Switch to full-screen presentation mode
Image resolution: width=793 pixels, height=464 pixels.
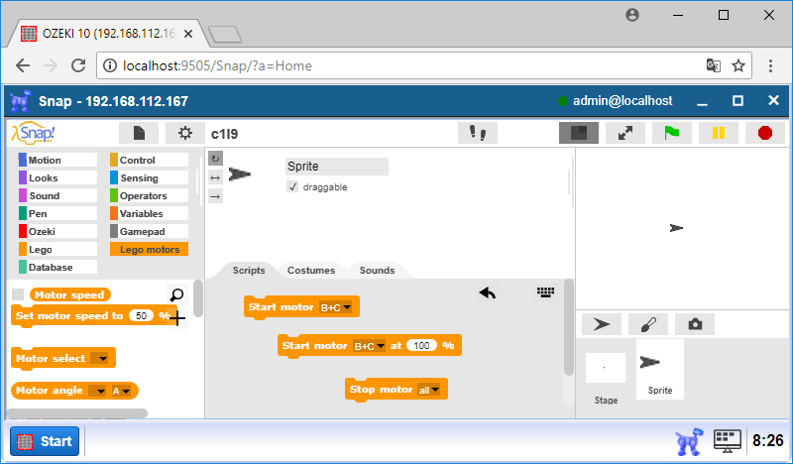pyautogui.click(x=625, y=133)
